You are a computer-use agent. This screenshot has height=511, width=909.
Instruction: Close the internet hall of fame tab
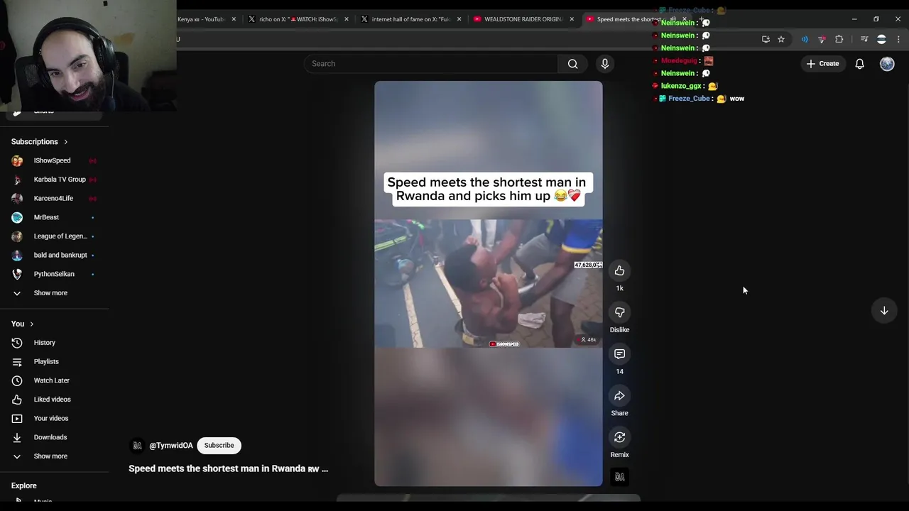coord(459,19)
